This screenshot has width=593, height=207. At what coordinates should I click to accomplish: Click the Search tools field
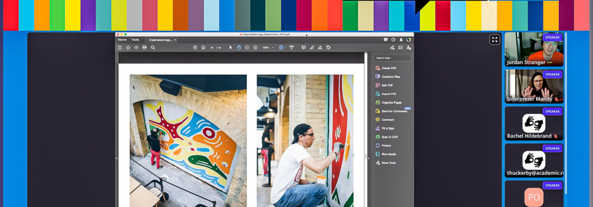click(392, 58)
